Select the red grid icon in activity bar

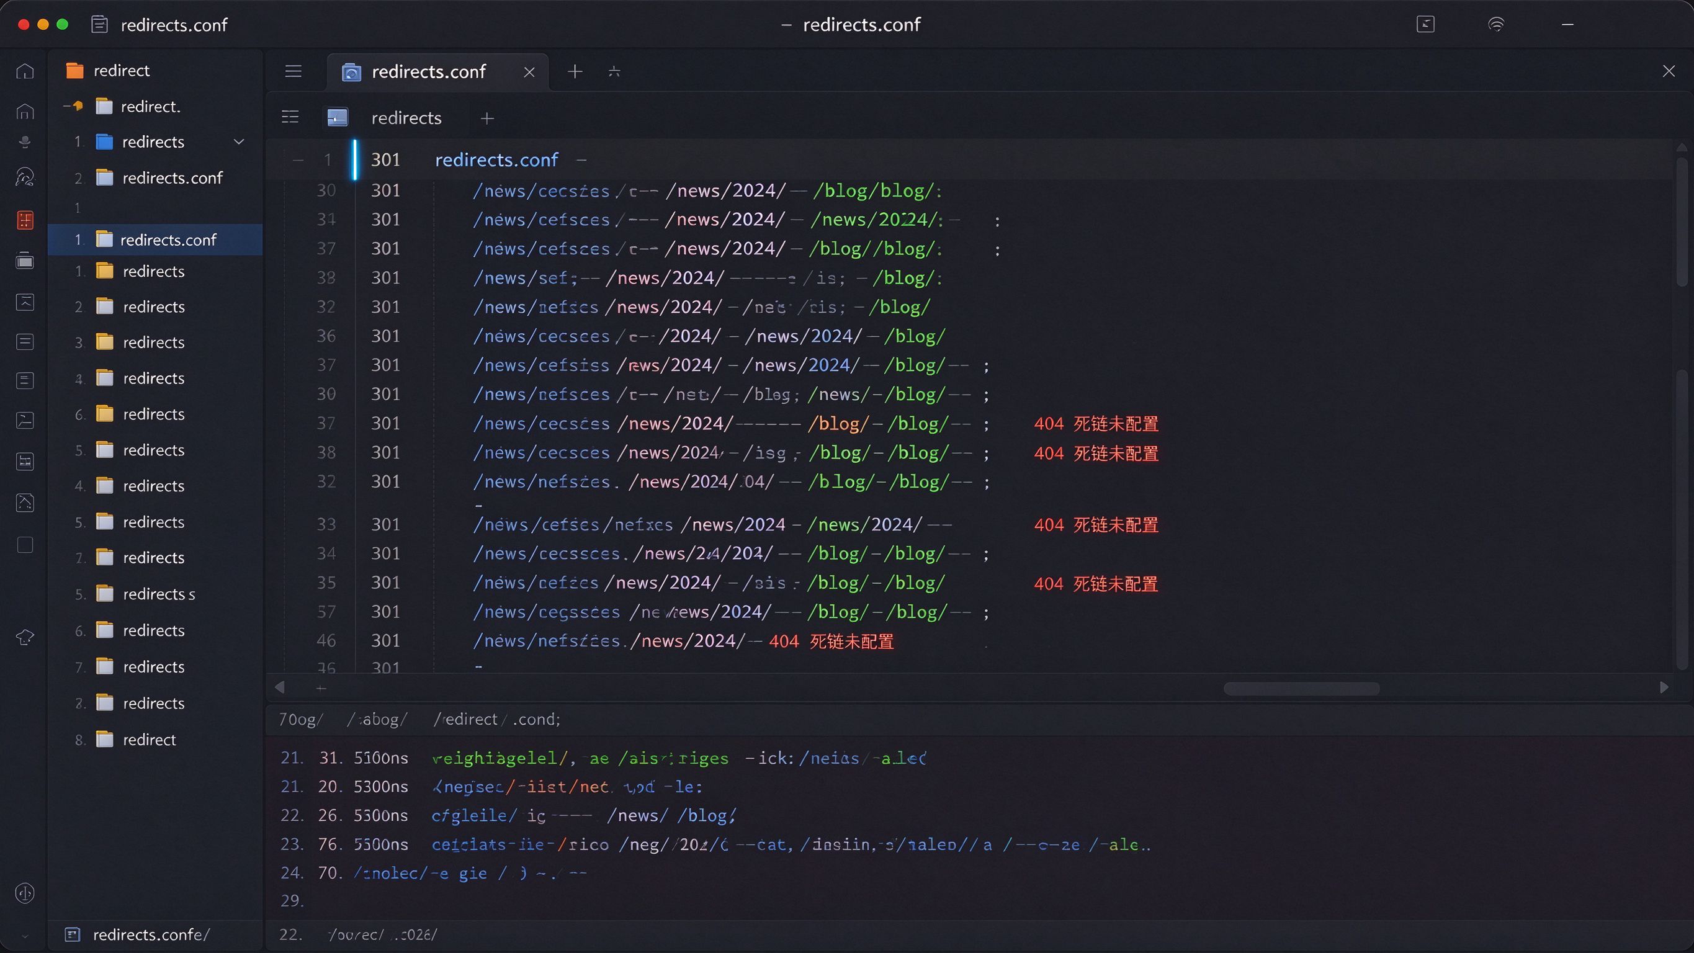(25, 220)
